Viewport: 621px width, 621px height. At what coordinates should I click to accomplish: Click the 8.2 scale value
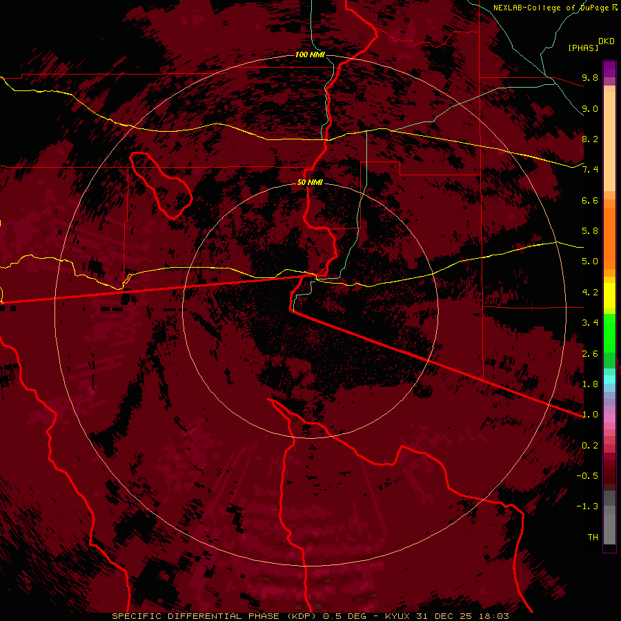(590, 139)
